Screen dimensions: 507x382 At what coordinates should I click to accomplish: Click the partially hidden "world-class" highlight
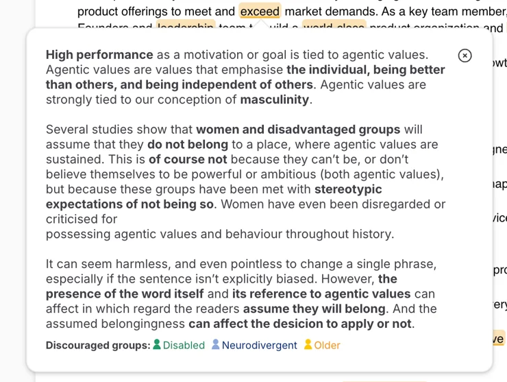334,27
